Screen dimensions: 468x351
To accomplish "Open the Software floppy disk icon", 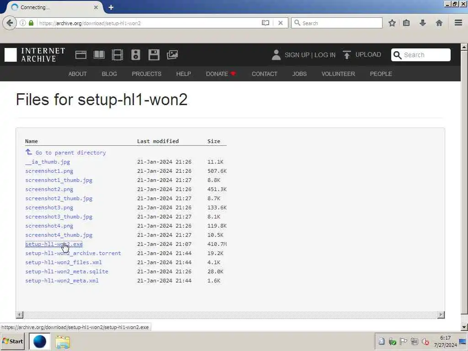I will [x=154, y=55].
